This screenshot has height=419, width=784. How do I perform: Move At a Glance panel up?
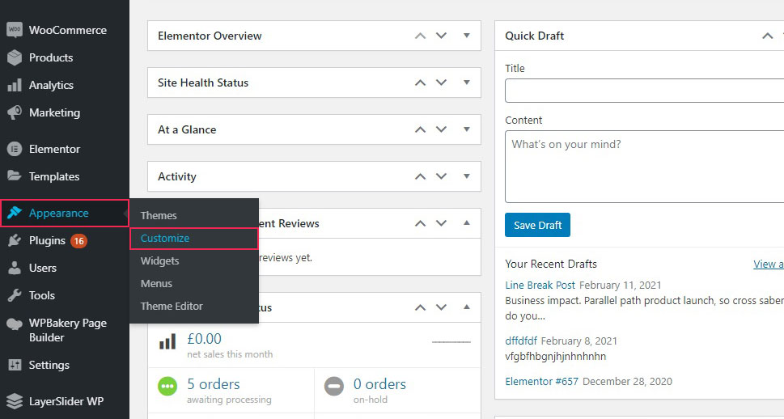[421, 130]
